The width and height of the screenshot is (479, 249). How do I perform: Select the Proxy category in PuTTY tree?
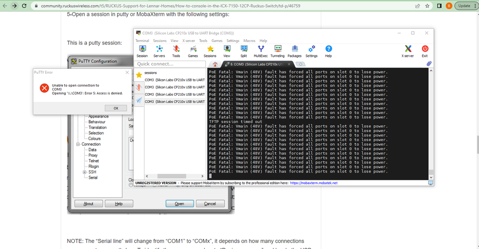(x=93, y=155)
